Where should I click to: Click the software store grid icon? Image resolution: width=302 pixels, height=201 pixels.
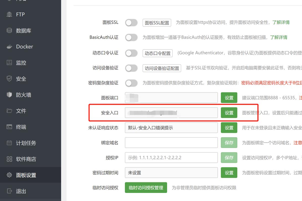coord(9,159)
